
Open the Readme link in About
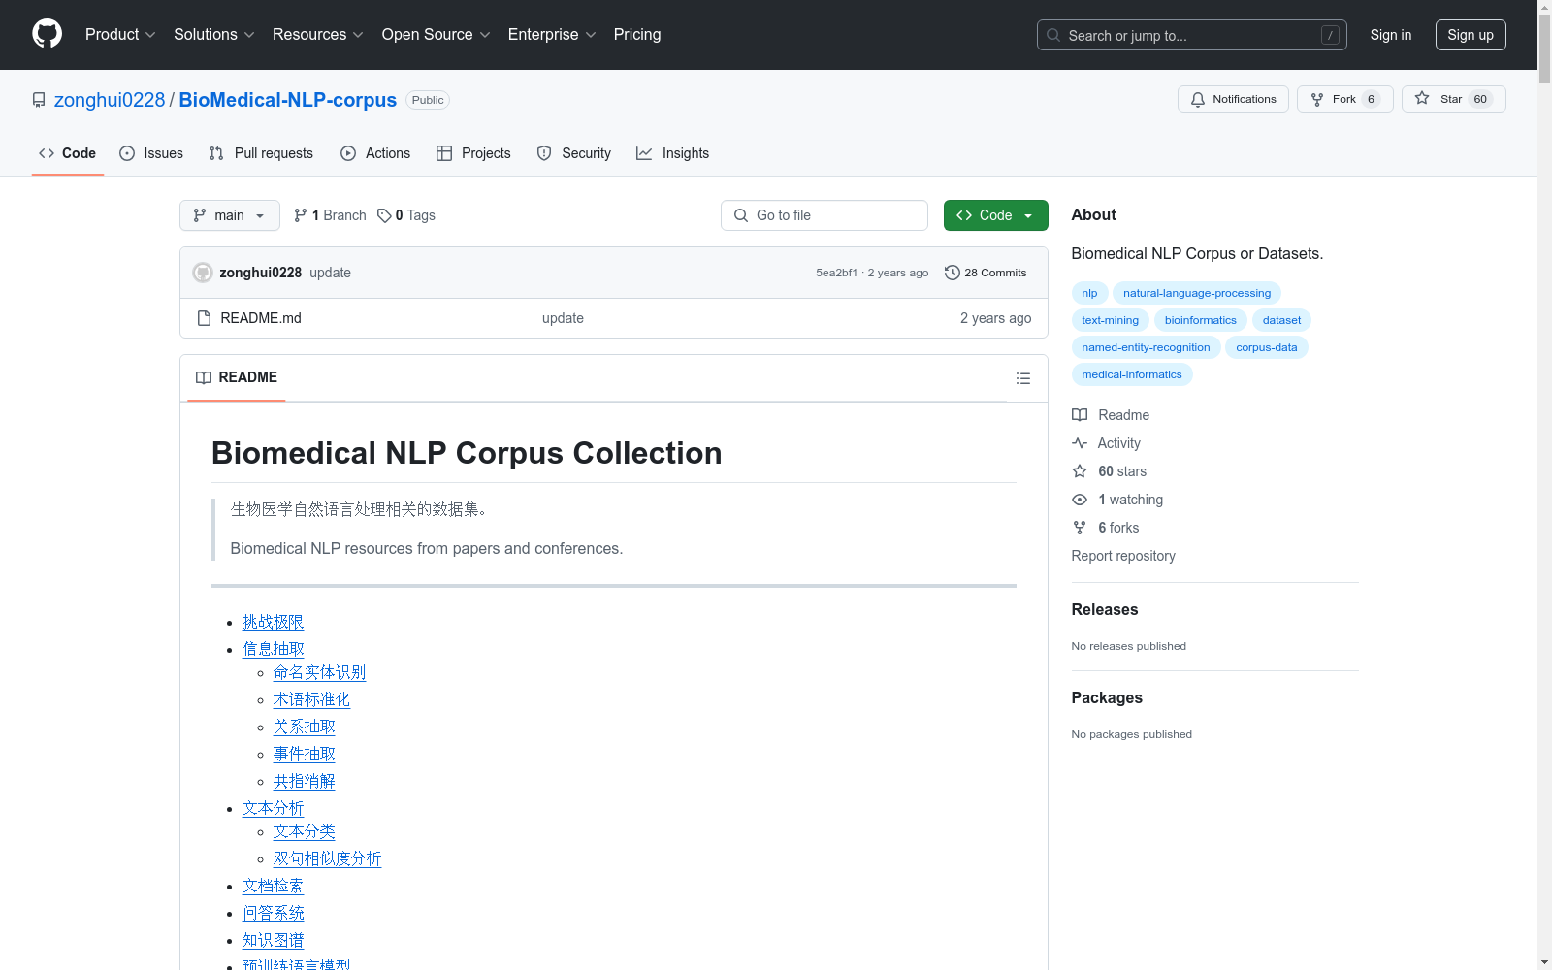[1111, 415]
